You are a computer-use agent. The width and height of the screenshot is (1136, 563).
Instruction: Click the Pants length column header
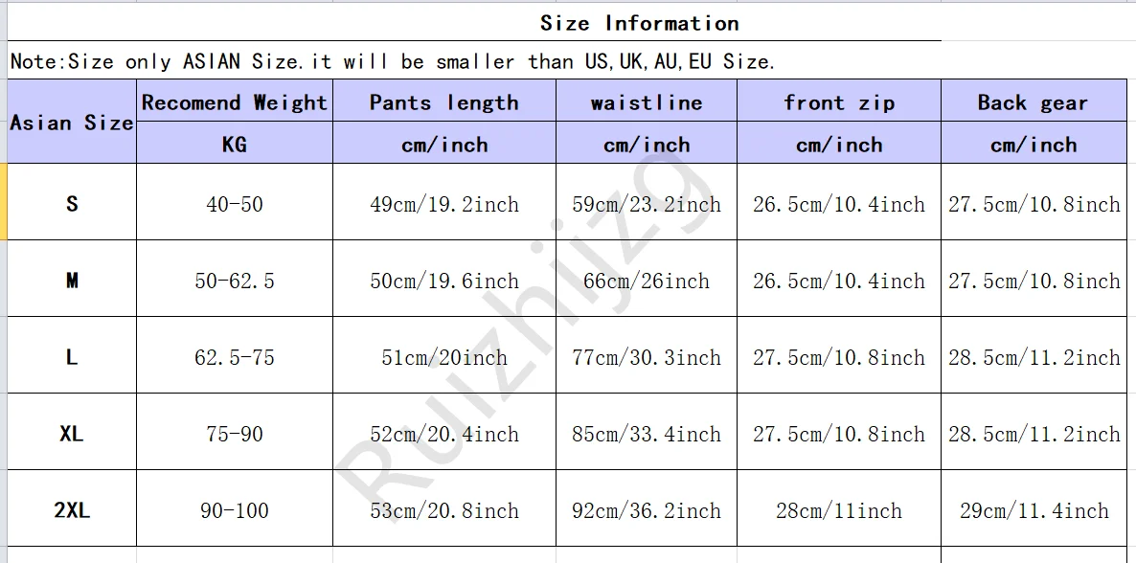click(x=444, y=102)
